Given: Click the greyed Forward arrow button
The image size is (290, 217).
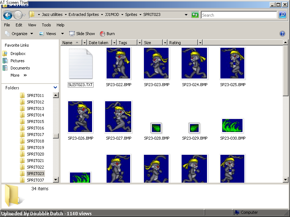Looking at the screenshot, I should coord(18,15).
